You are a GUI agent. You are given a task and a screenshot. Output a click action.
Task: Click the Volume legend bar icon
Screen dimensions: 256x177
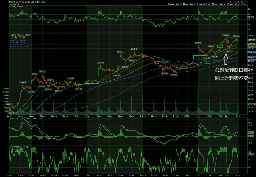pyautogui.click(x=10, y=47)
